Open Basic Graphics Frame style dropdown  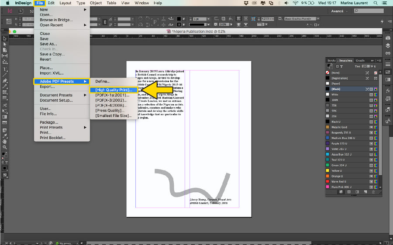point(318,19)
